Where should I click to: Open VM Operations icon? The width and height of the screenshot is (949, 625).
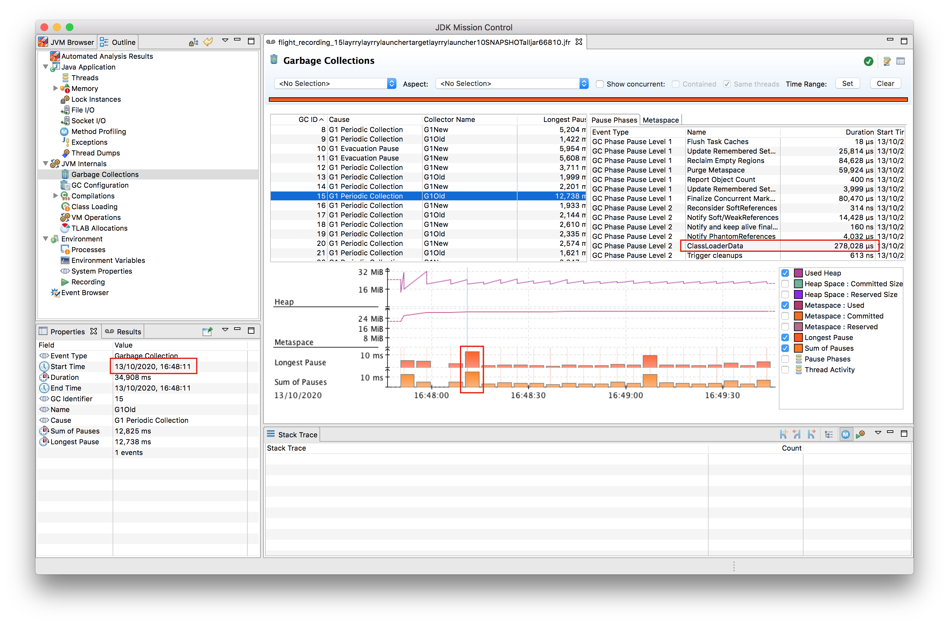tap(65, 217)
